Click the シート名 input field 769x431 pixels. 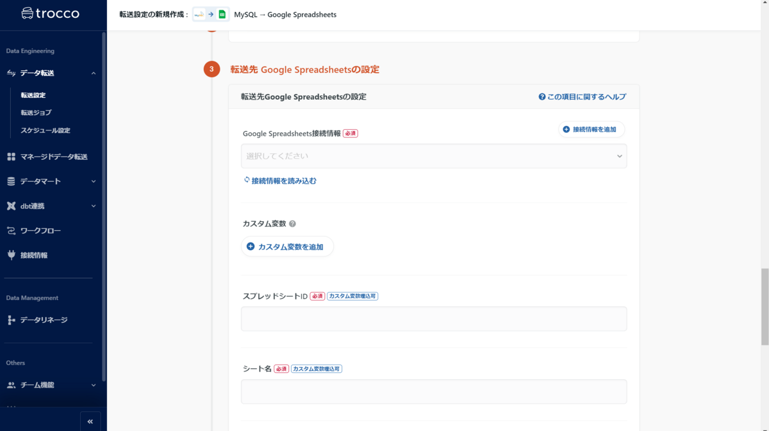click(x=434, y=391)
